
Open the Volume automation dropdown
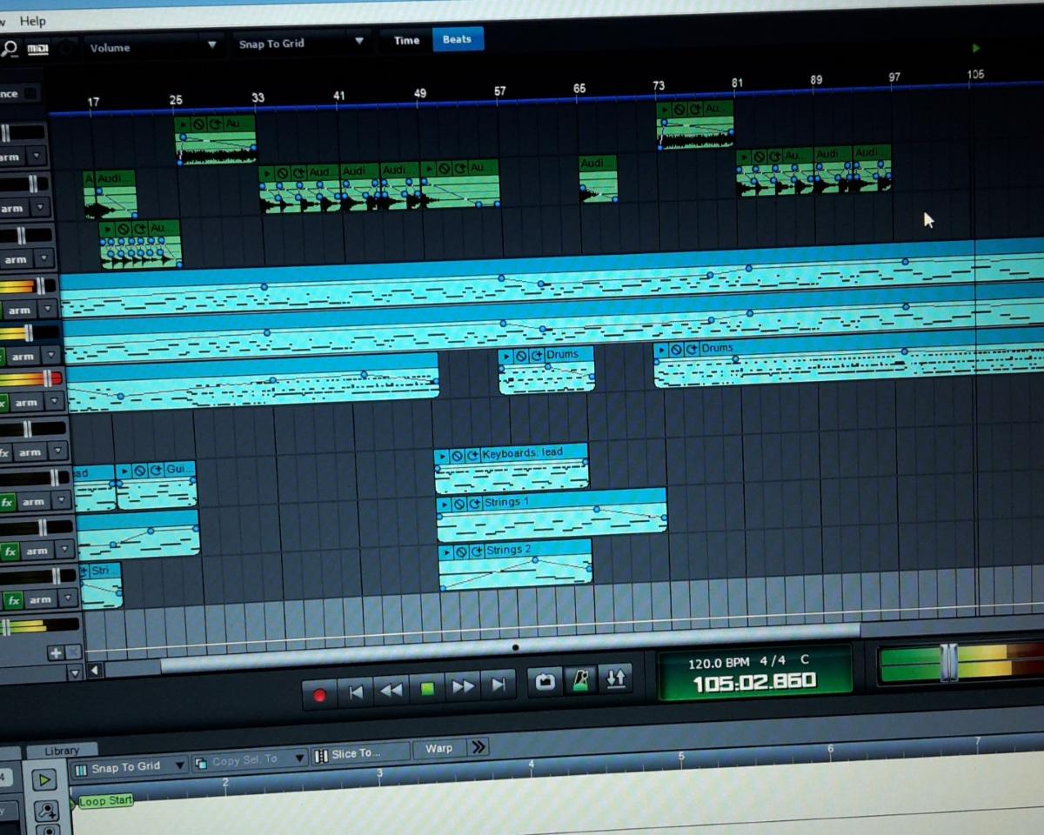211,45
